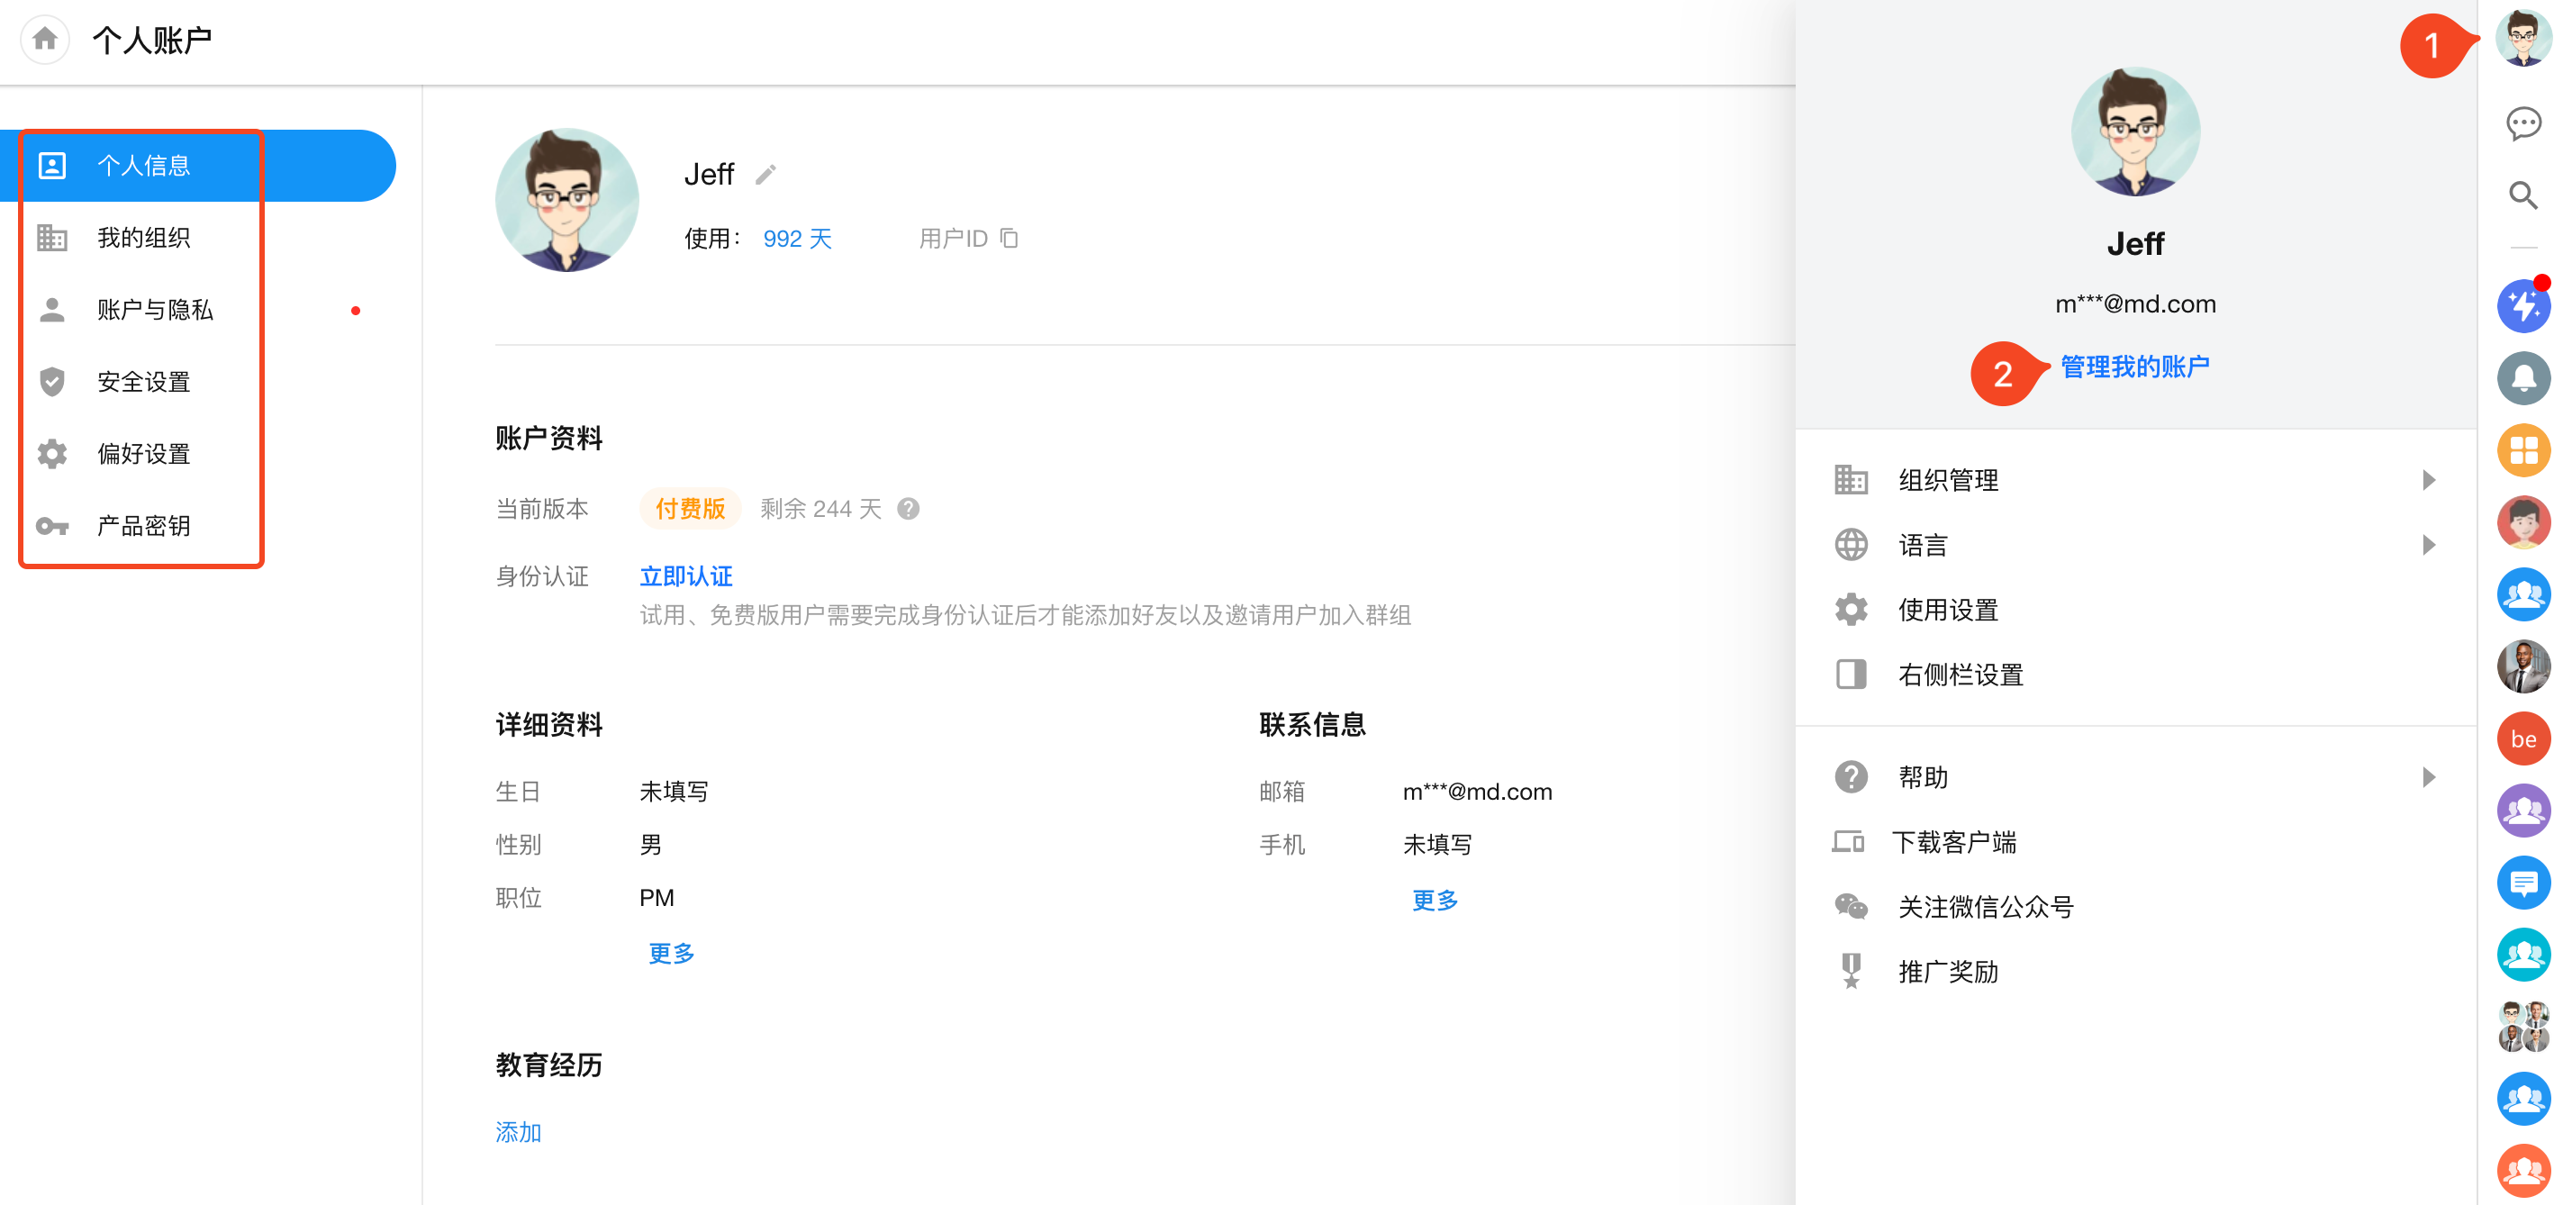Click the large Jeff profile avatar
Image resolution: width=2563 pixels, height=1205 pixels.
(x=566, y=200)
